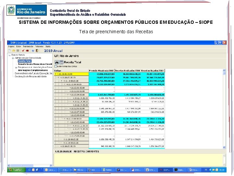Open the Ajuda menu
This screenshot has height=176, width=234.
tap(48, 47)
